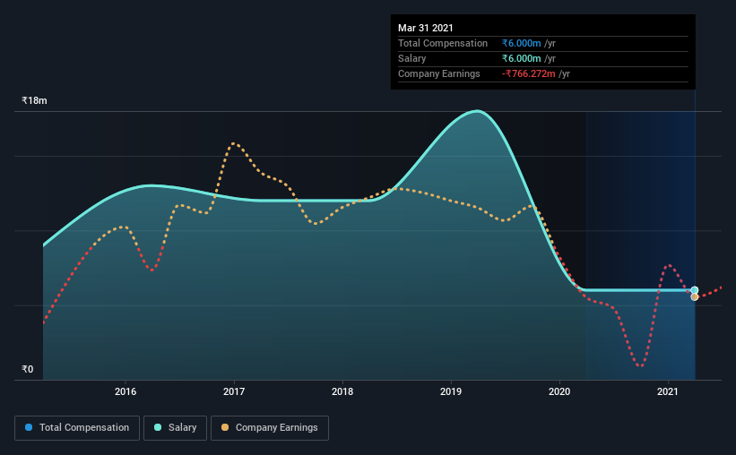
Task: Select the teal salary data point marker
Action: [x=695, y=290]
